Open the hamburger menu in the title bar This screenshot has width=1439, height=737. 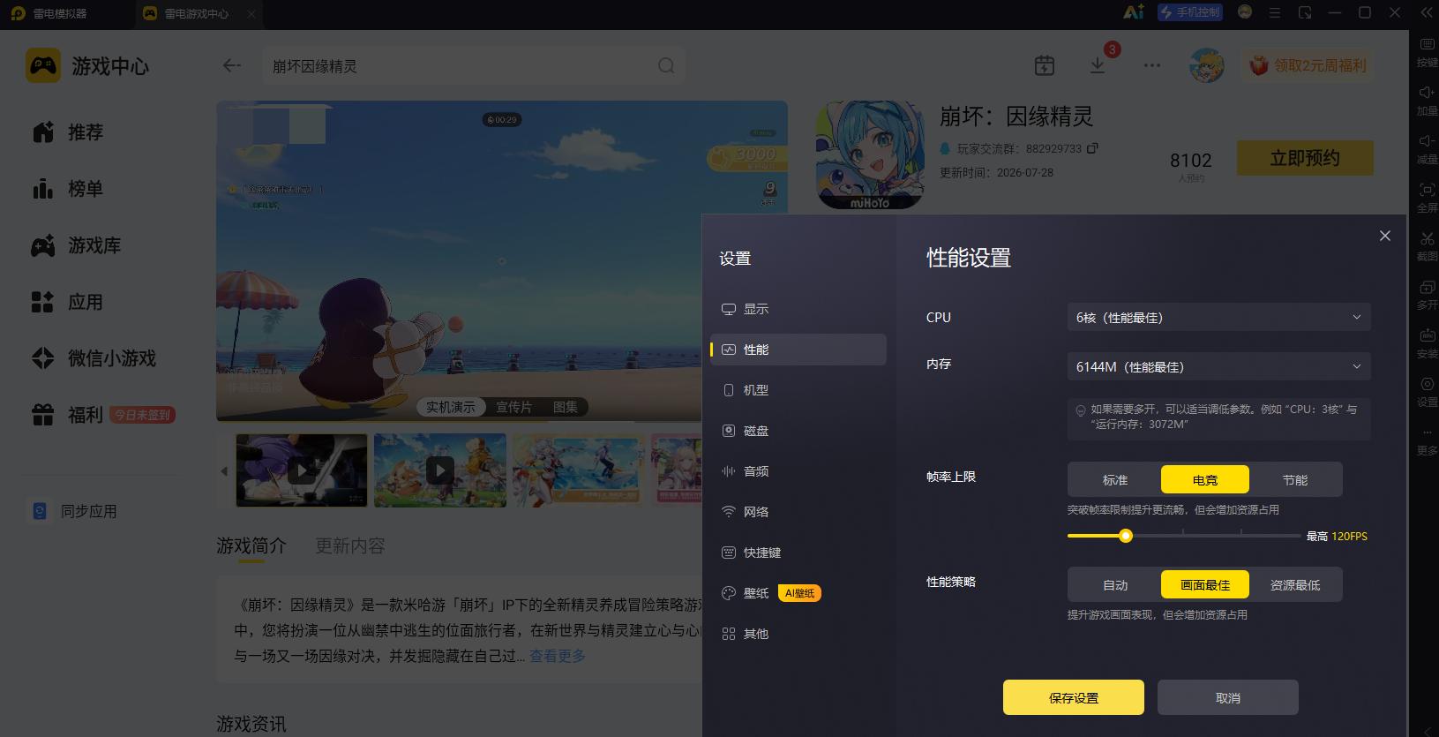1275,13
